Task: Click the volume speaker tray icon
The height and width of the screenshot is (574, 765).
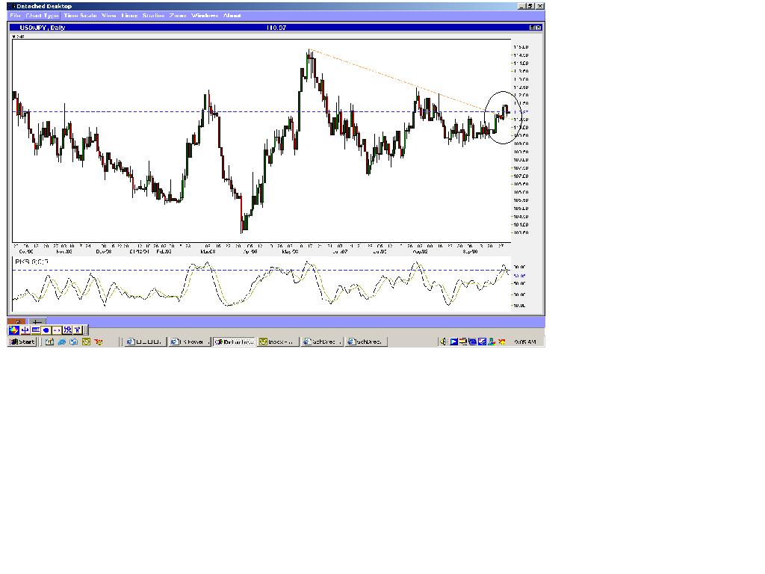Action: tap(443, 342)
